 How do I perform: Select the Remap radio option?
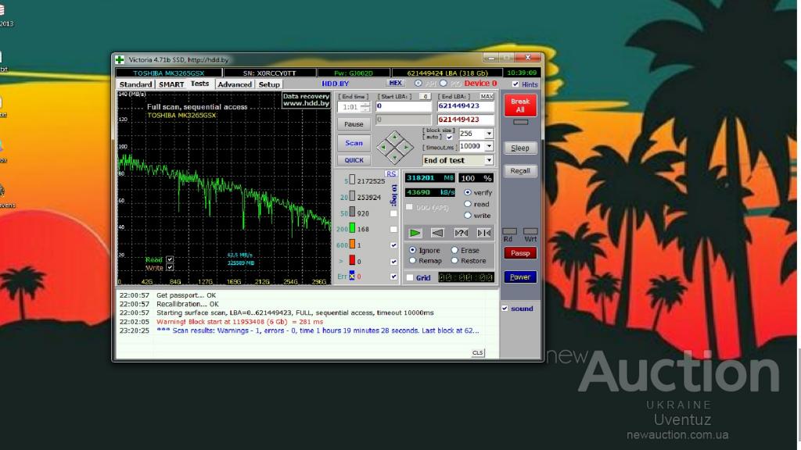[413, 261]
